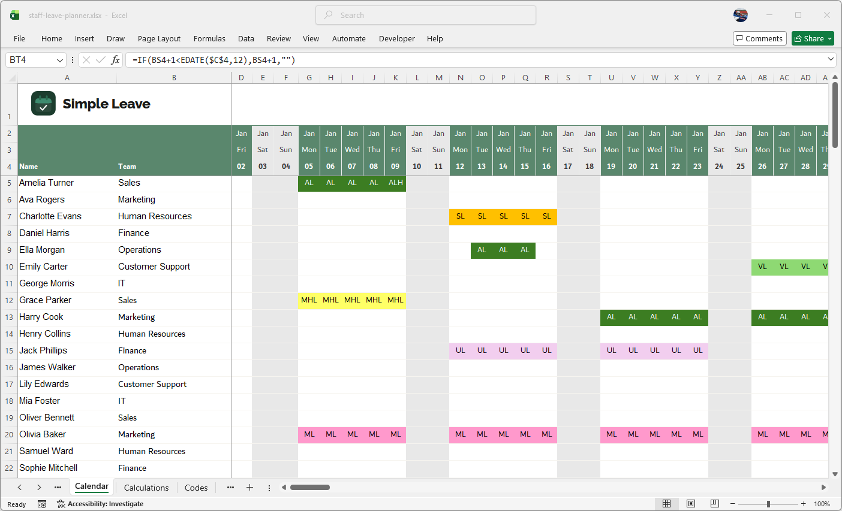Click the next sheet navigation arrow
842x511 pixels.
[x=39, y=487]
